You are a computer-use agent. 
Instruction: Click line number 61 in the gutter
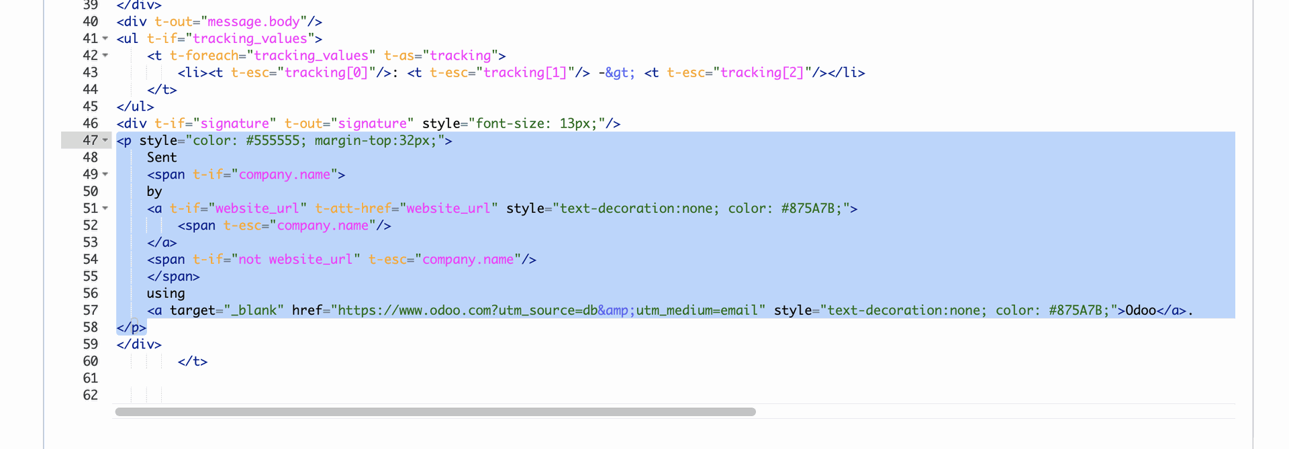pos(91,378)
